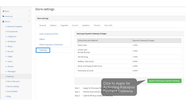Image resolution: width=186 pixels, height=105 pixels.
Task: Select the Offline payment option
Action: pos(42,39)
